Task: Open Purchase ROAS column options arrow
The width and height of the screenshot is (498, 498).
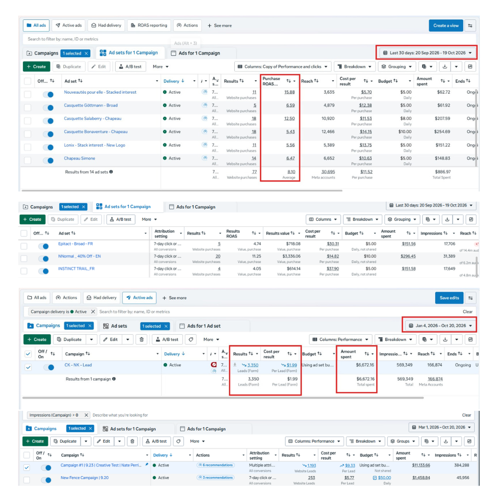Action: 294,81
